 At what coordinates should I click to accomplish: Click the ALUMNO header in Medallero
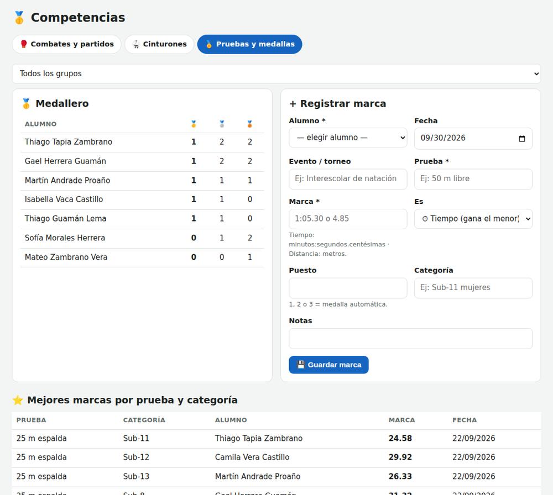coord(40,124)
